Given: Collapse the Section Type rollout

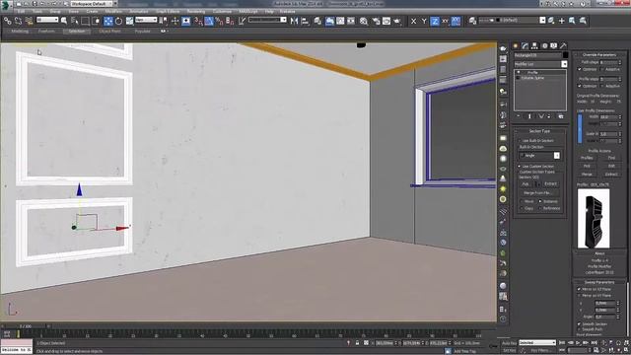Looking at the screenshot, I should (x=539, y=131).
